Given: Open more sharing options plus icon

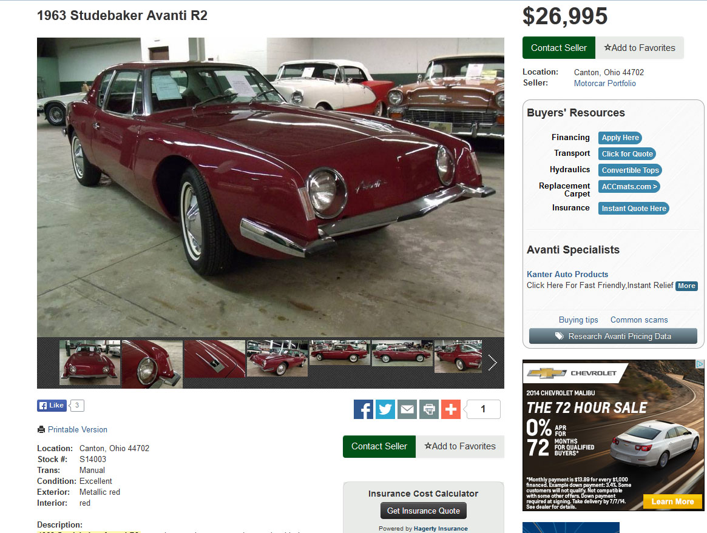Looking at the screenshot, I should (x=451, y=409).
